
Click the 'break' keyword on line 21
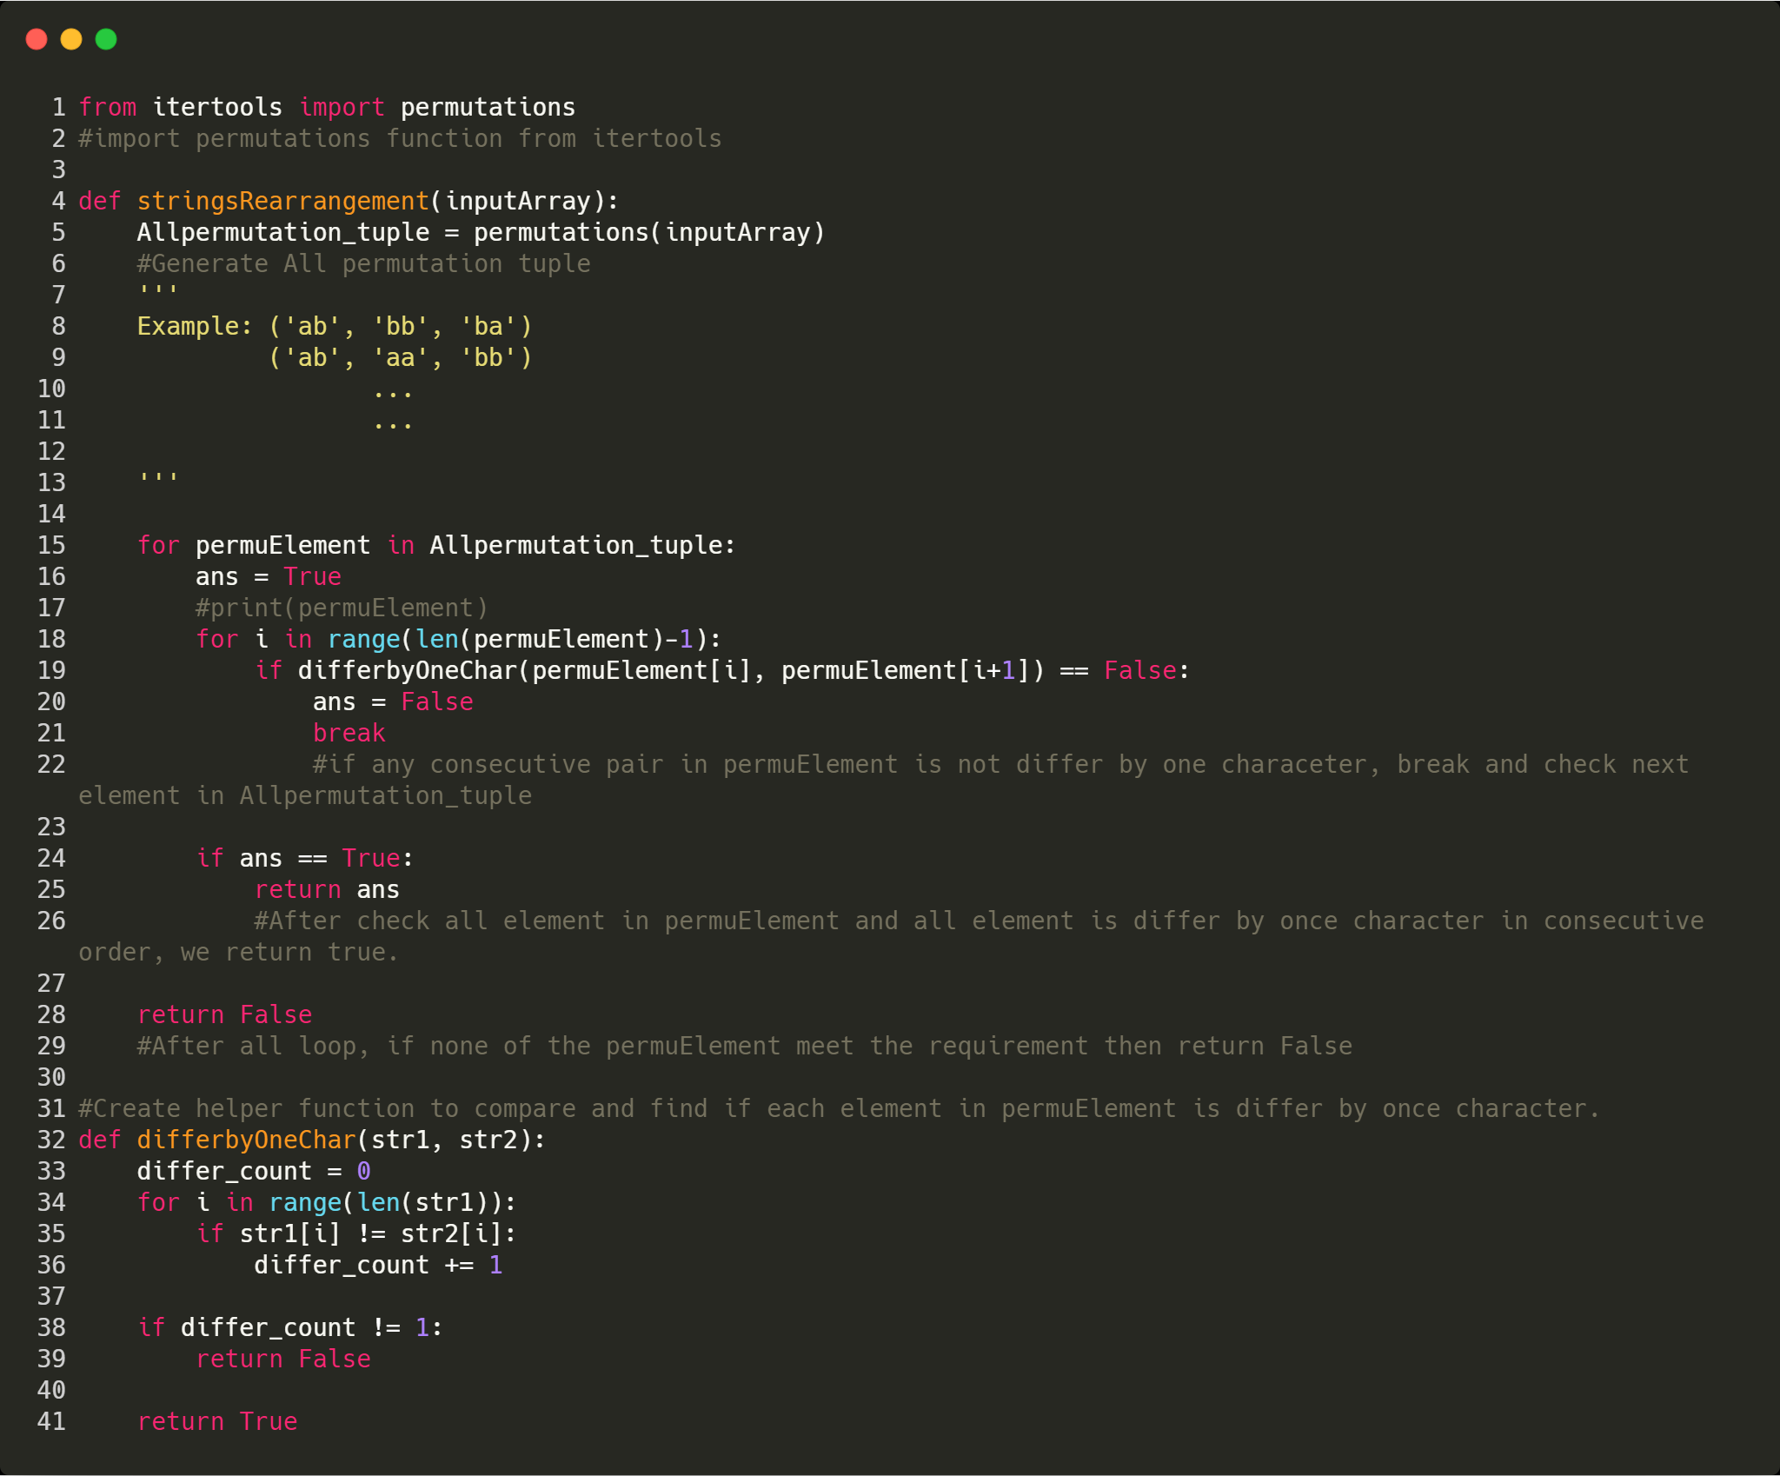point(349,733)
